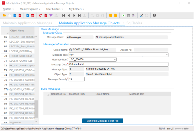Click the Save disk icon in toolbar
Viewport: 194px width, 131px height.
point(10,16)
